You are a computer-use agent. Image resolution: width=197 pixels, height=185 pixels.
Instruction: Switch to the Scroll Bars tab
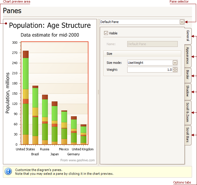188,135
